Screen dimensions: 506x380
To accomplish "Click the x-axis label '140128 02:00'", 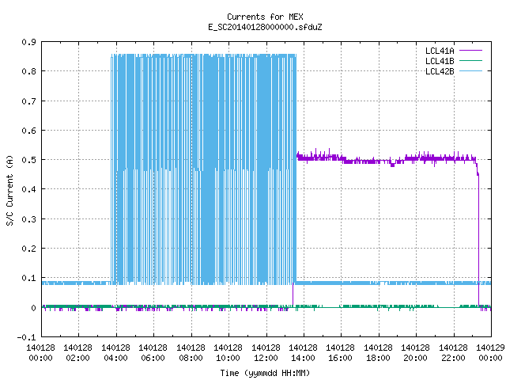I will pyautogui.click(x=77, y=353).
